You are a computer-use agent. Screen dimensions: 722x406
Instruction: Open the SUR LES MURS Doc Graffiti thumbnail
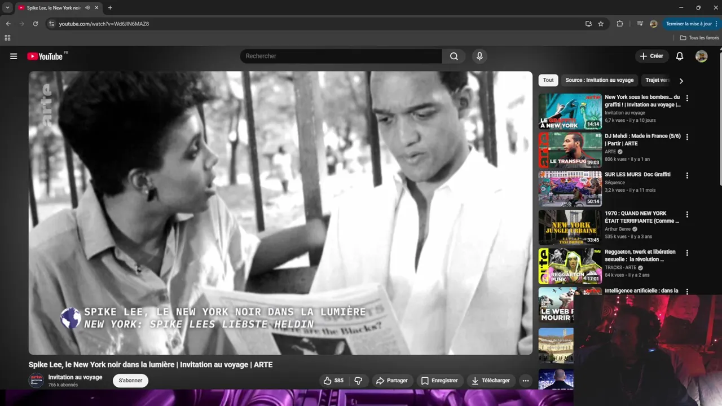coord(570,188)
